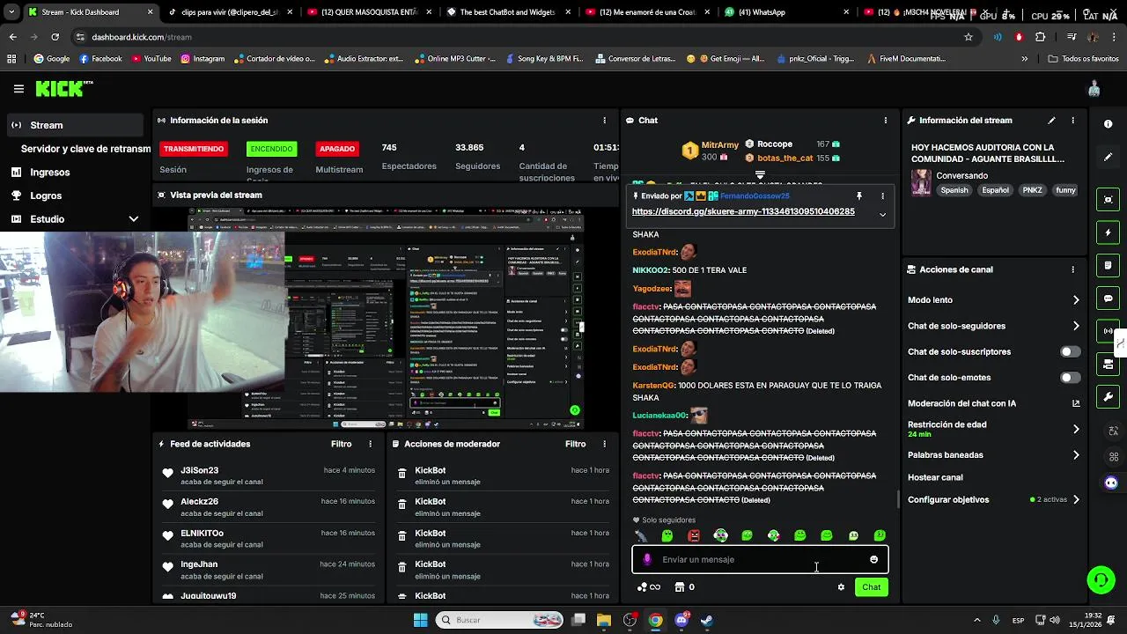
Task: Expand the pinned message with the down chevron
Action: click(882, 214)
